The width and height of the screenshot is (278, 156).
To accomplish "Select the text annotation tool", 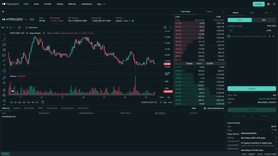I will point(4,65).
